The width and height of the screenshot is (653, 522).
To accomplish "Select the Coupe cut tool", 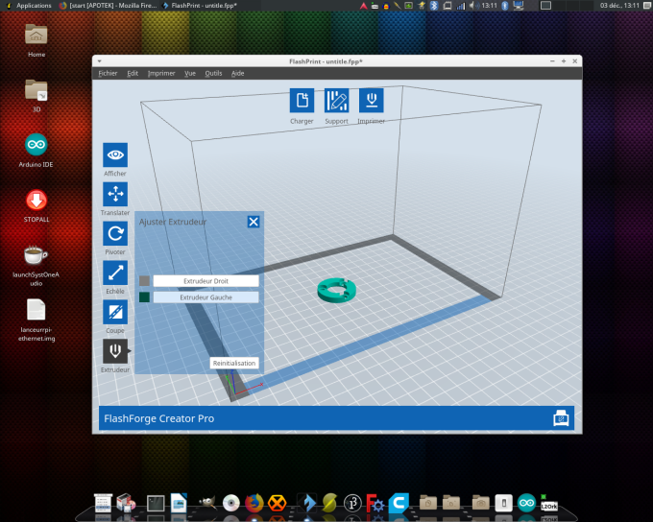I will coord(115,312).
